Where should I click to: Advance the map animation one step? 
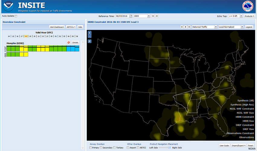click(x=189, y=27)
